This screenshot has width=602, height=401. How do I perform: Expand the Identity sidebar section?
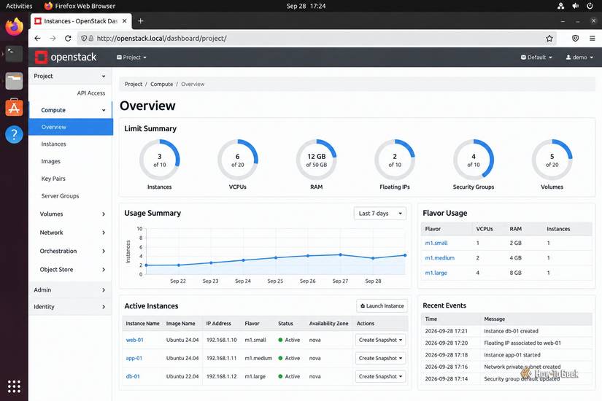coord(70,307)
